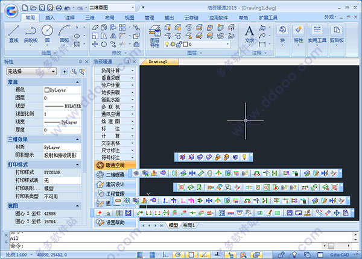Open the 二维暖通 module

115,175
